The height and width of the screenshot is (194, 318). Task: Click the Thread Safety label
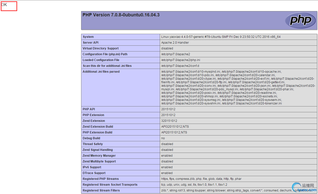tap(93, 144)
